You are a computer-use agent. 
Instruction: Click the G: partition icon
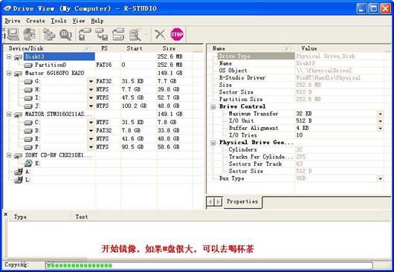[28, 82]
